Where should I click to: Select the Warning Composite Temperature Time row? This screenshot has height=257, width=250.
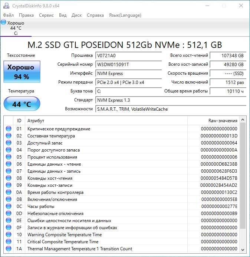pyautogui.click(x=122, y=234)
